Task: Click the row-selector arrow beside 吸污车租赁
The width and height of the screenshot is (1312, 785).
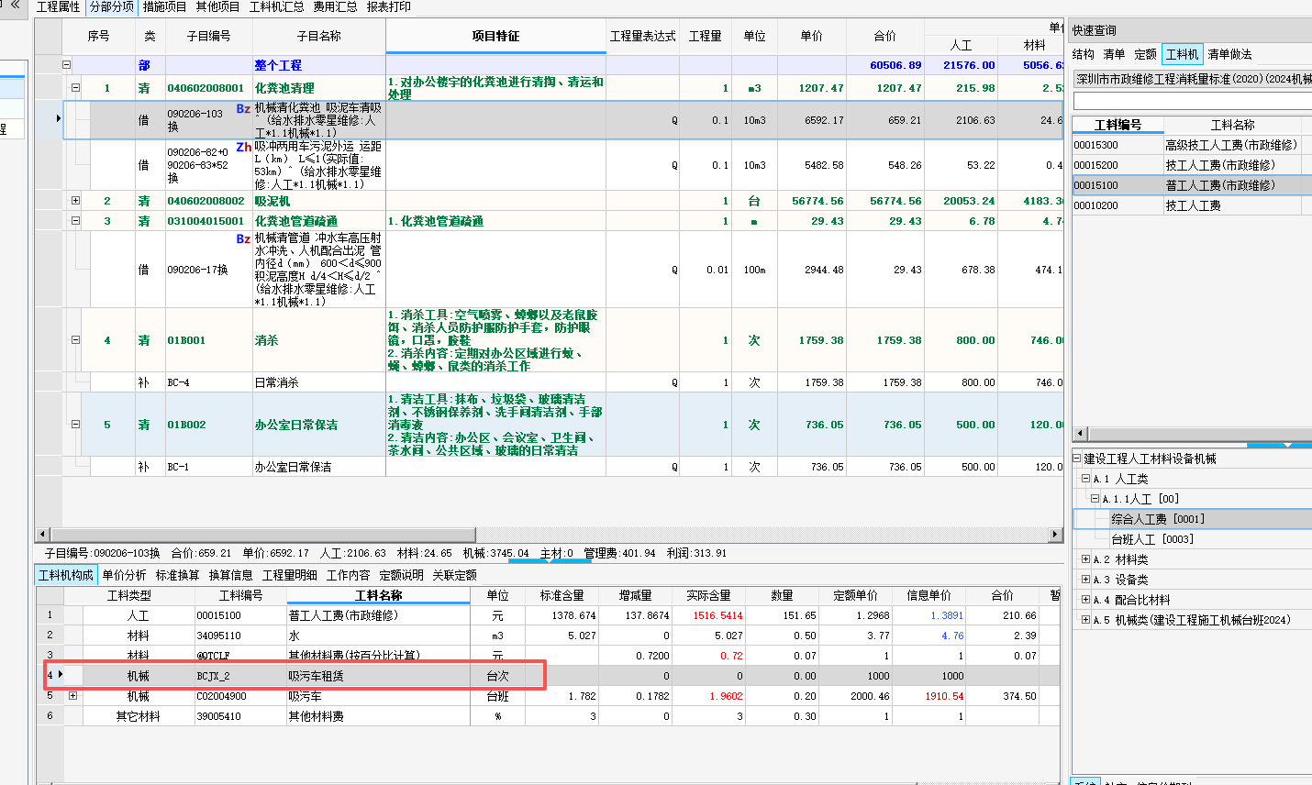Action: pyautogui.click(x=61, y=675)
